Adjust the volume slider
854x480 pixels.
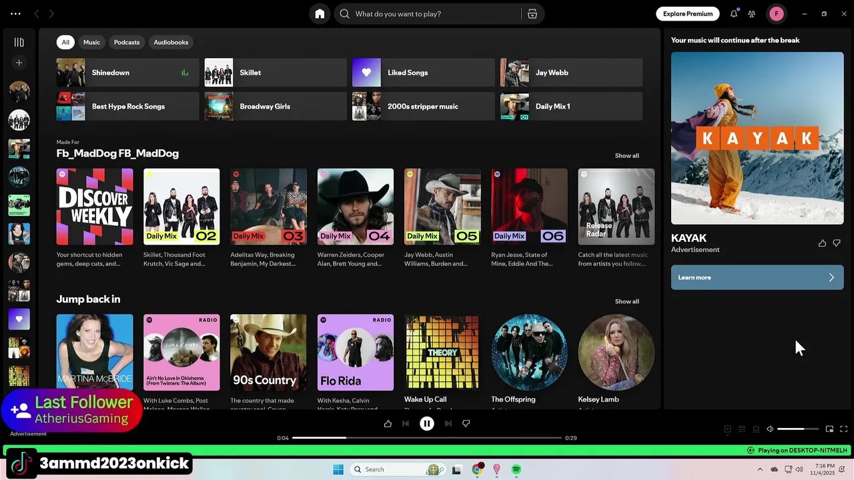coord(798,429)
